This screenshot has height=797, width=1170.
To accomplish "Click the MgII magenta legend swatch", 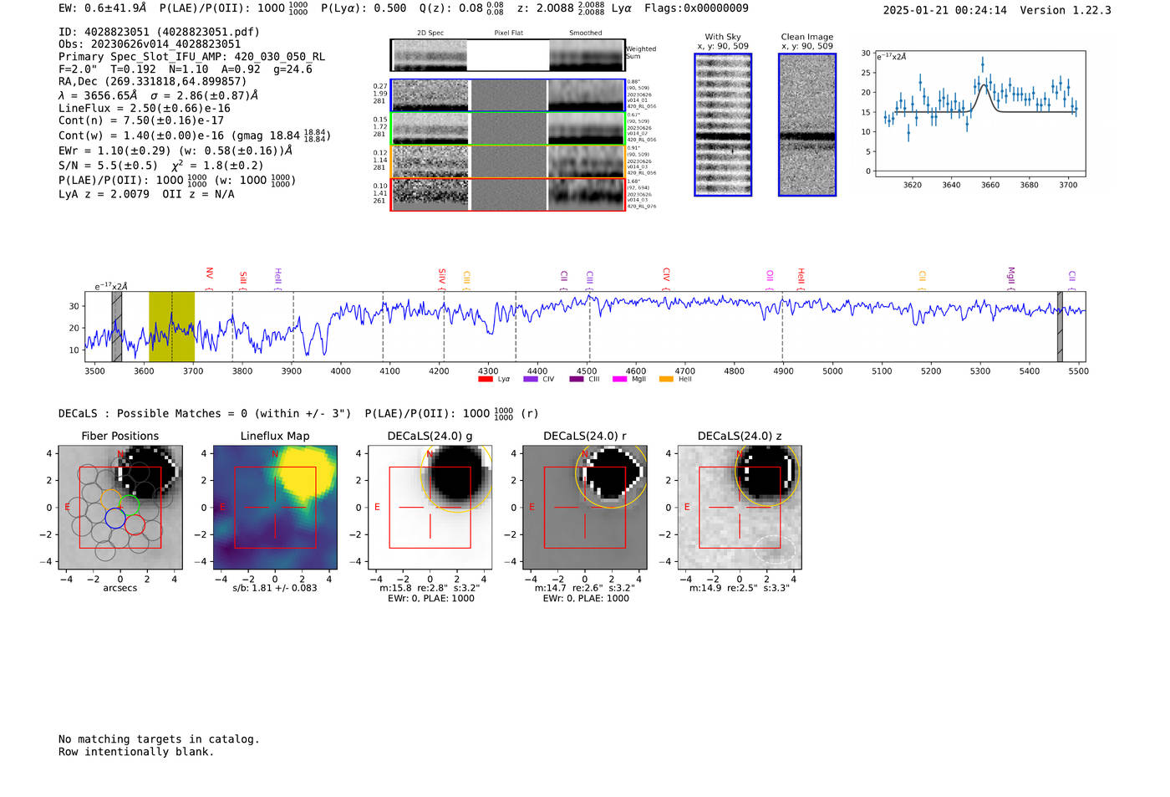I will click(x=620, y=379).
